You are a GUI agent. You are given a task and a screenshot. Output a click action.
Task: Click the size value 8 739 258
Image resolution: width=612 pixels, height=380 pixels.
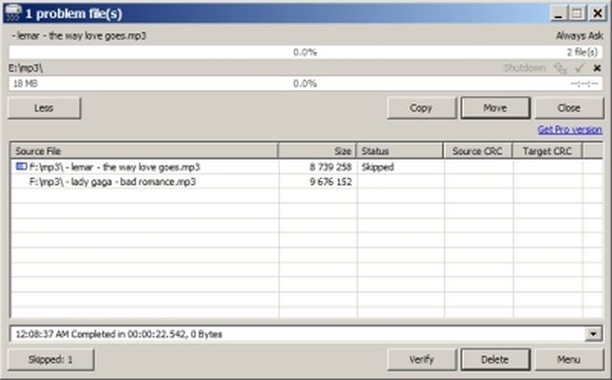pos(331,168)
